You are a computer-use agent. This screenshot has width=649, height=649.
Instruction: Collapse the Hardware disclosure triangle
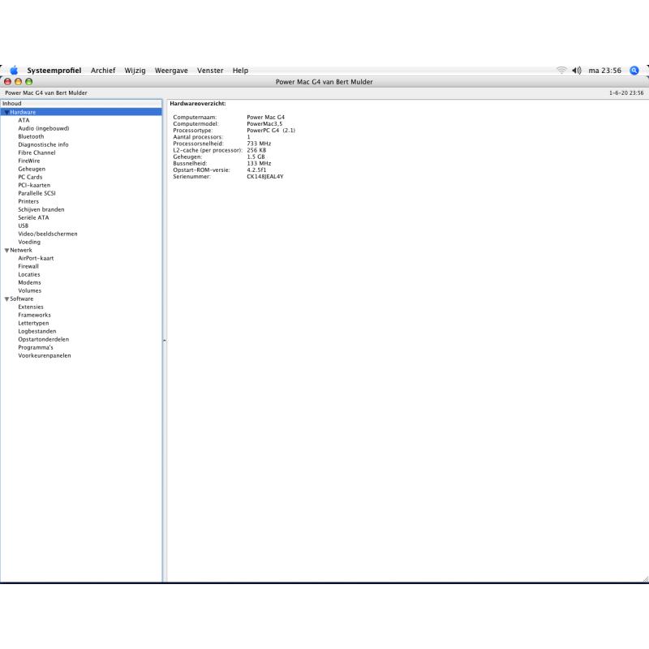[6, 112]
